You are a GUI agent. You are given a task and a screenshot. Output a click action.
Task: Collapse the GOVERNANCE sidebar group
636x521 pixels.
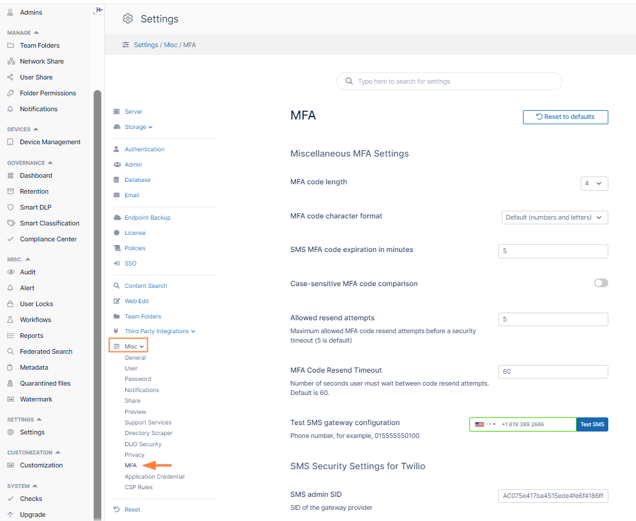coord(29,162)
